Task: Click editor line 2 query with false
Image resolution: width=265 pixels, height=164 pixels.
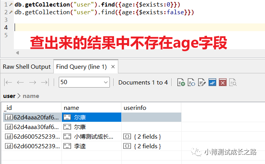Action: (x=104, y=12)
